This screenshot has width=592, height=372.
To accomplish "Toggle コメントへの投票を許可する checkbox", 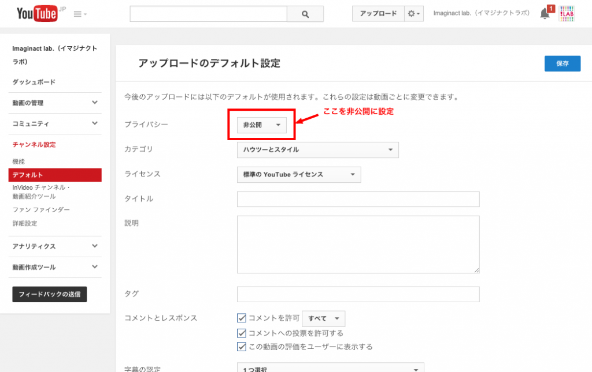I will point(242,333).
